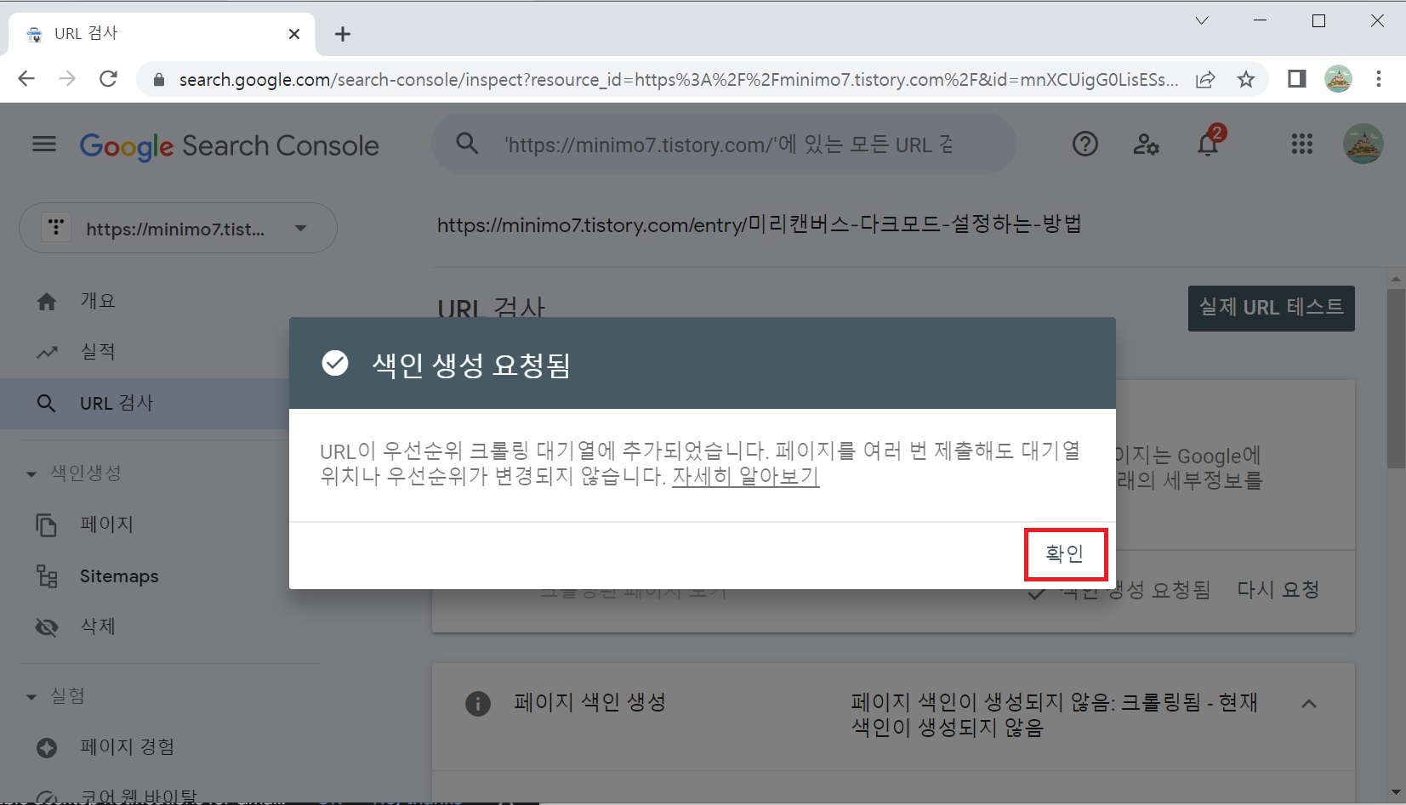
Task: Open a new browser tab
Action: 343,34
